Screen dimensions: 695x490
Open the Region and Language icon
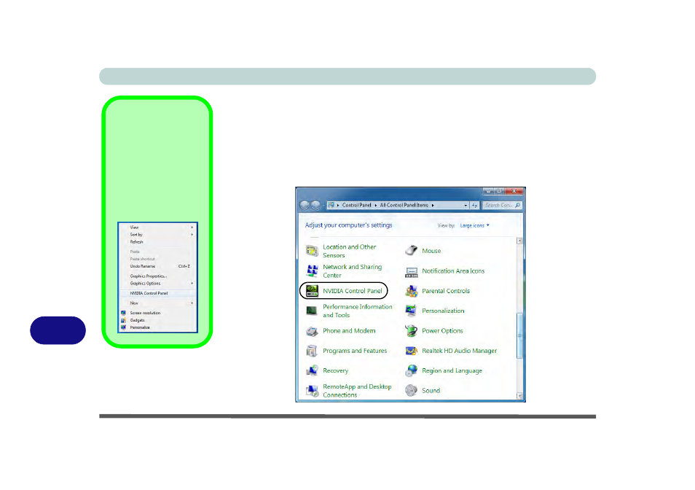(x=412, y=370)
